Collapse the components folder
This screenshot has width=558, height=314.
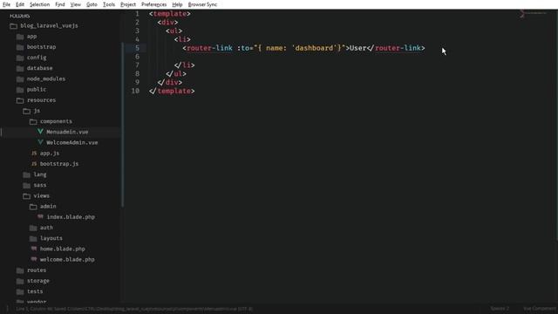tap(56, 121)
